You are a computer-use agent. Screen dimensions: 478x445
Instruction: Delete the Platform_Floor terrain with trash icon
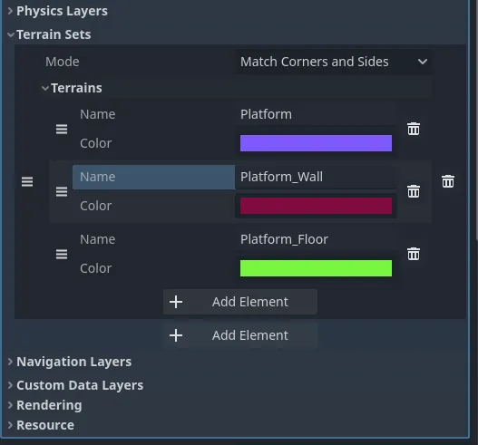pos(414,254)
